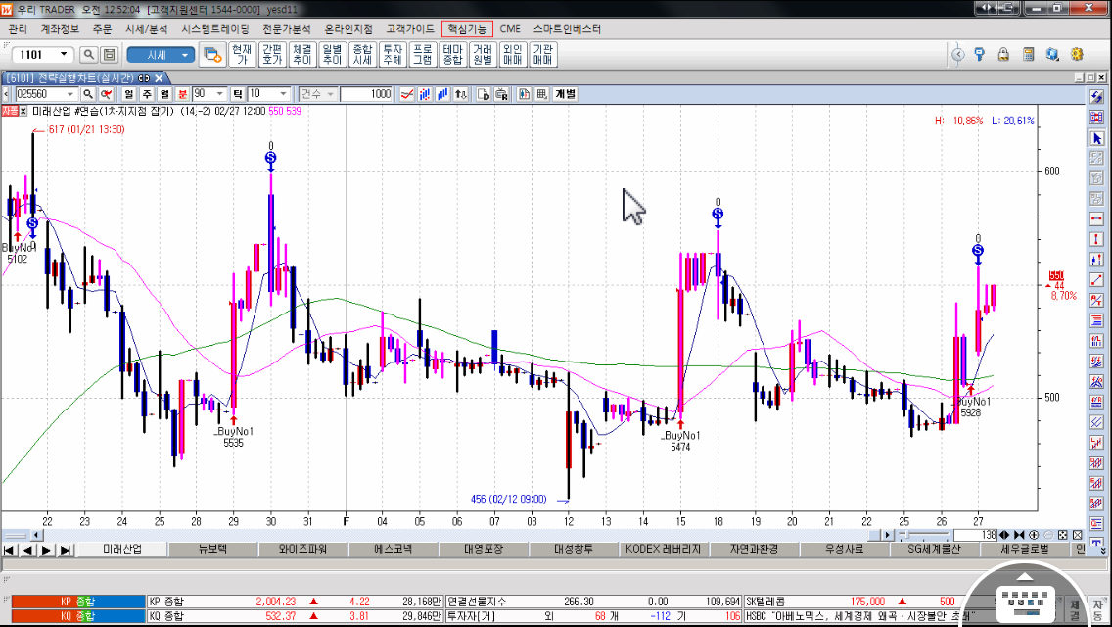This screenshot has width=1112, height=627.
Task: Click the 기관매매 quick button
Action: point(542,55)
